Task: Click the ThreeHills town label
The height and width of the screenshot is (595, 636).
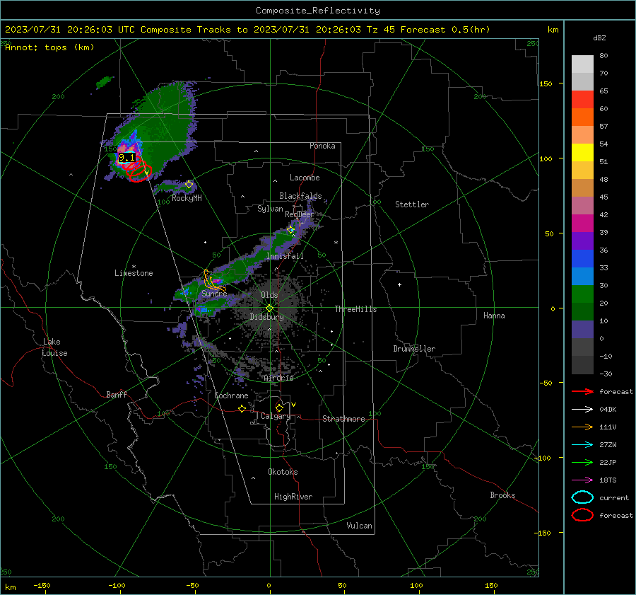Action: pos(355,309)
